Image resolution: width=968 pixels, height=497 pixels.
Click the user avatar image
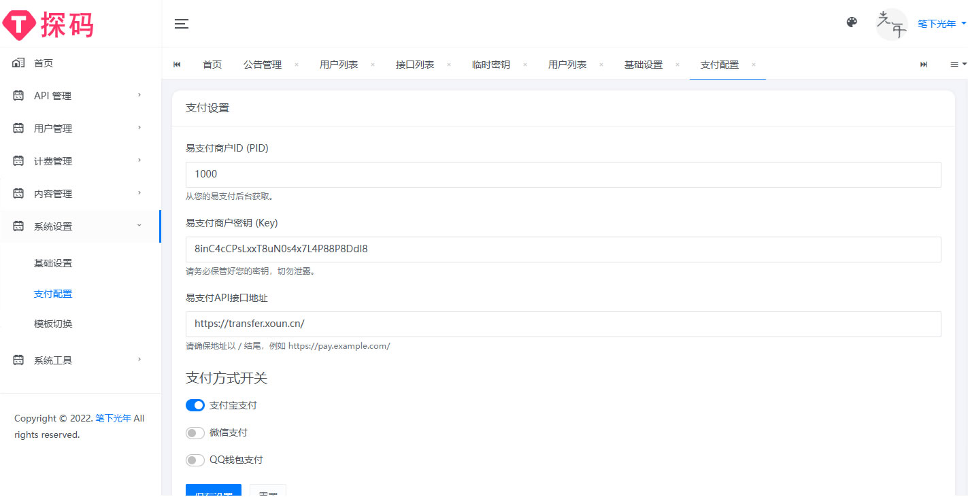891,24
